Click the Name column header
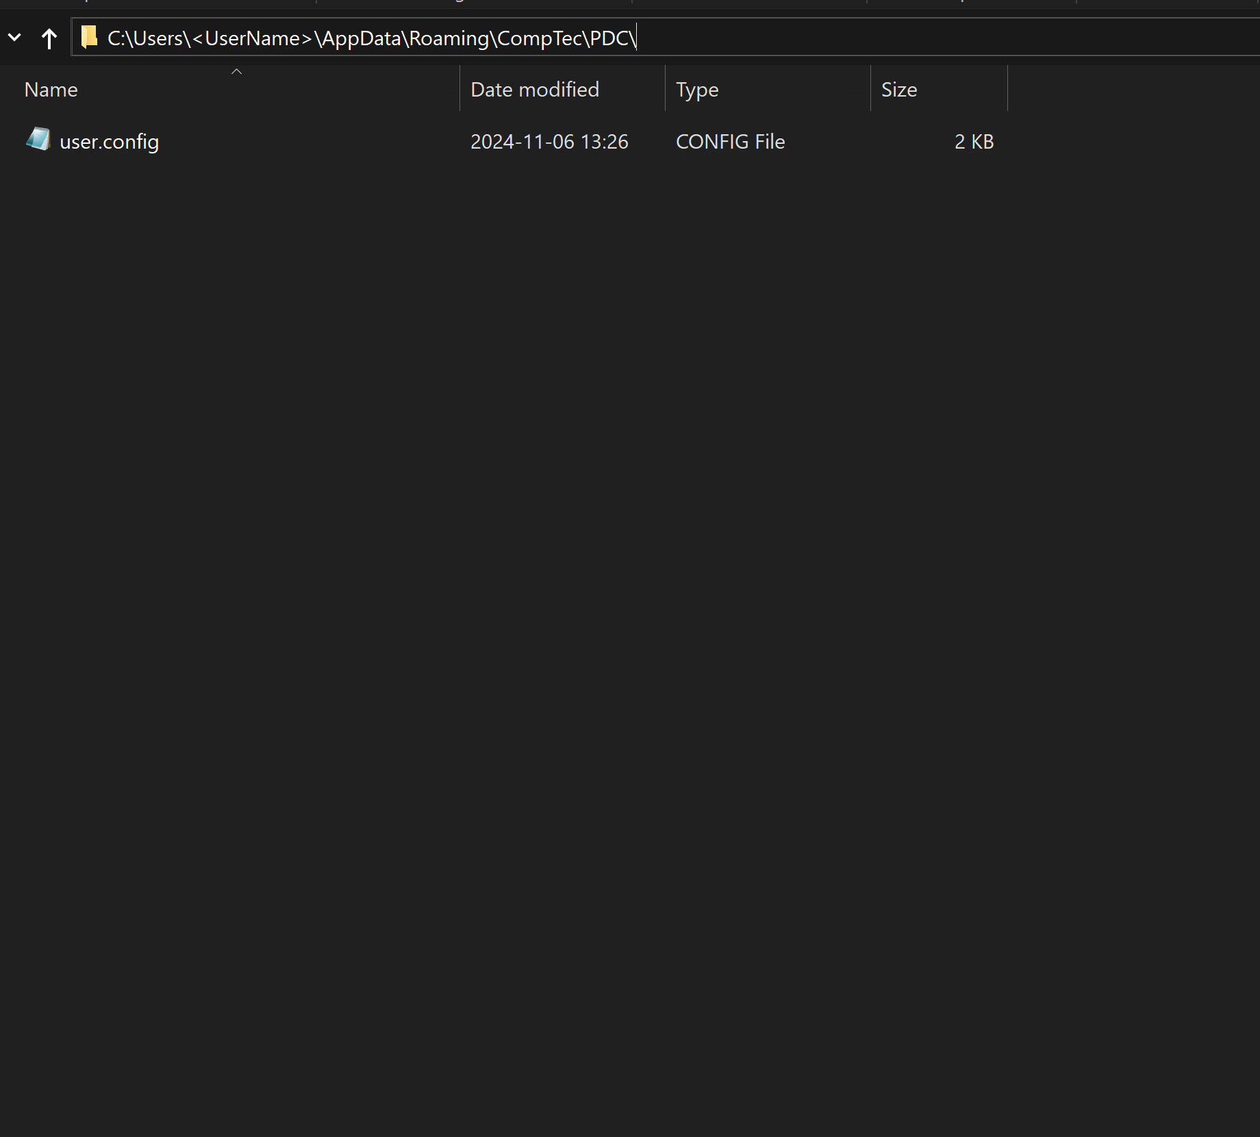 [x=51, y=89]
